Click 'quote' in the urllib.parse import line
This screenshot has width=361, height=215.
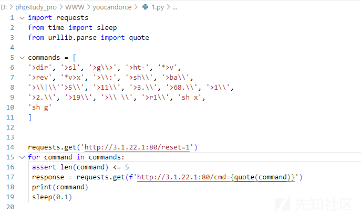click(139, 38)
